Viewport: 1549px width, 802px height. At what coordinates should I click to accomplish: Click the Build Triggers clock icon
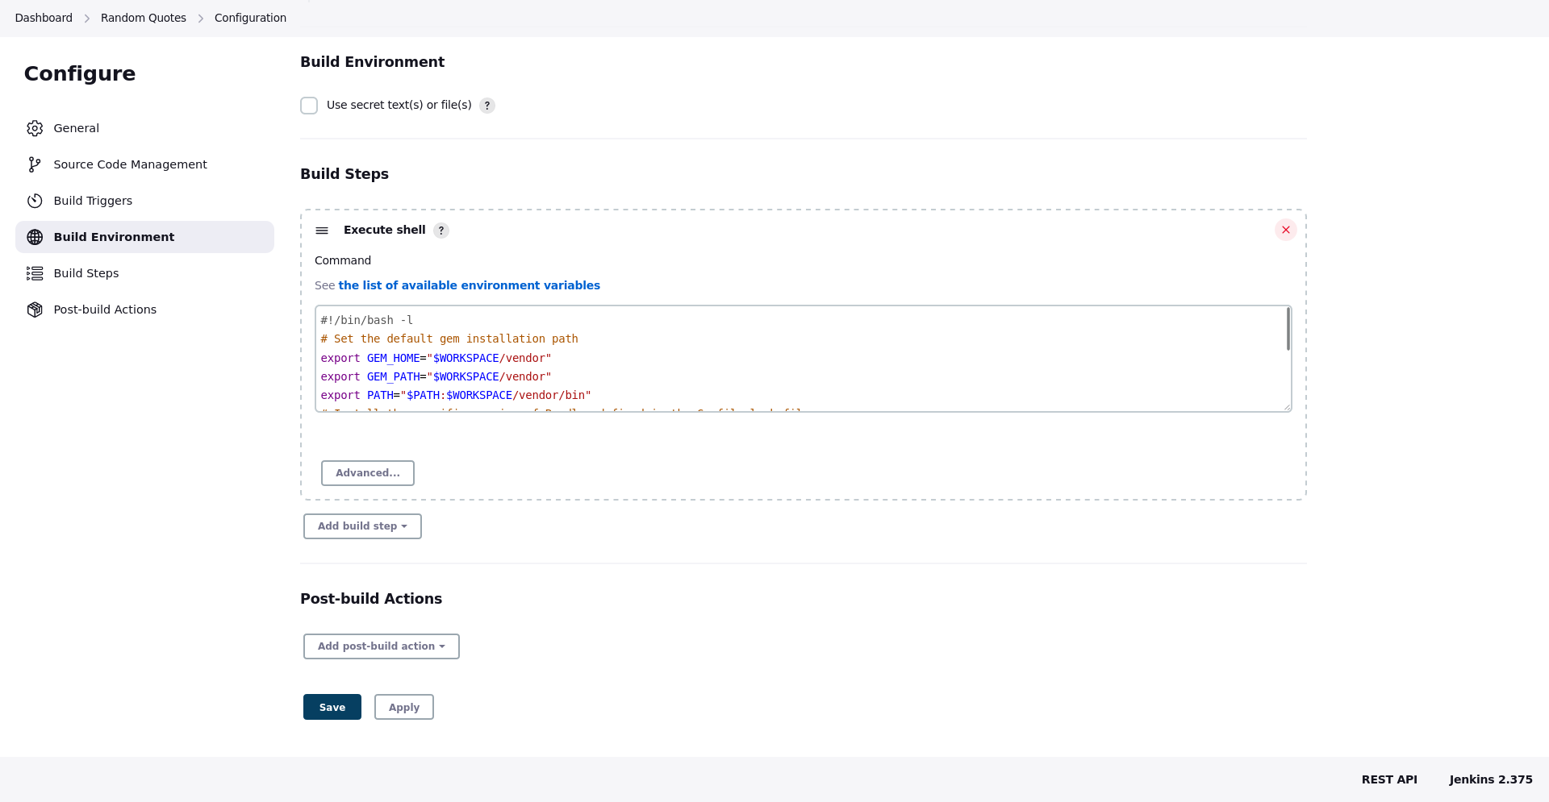[35, 201]
